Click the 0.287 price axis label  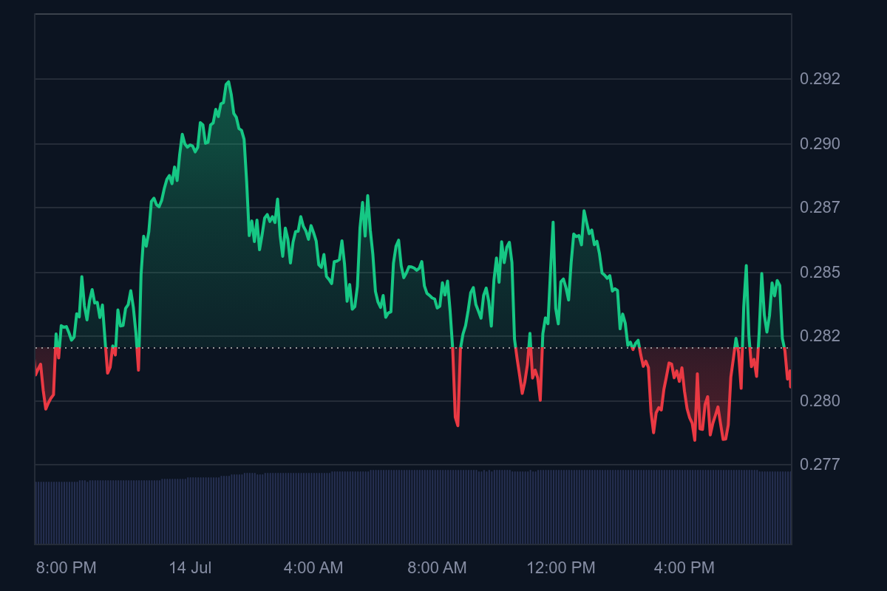tap(820, 208)
